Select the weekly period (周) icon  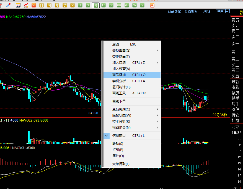(49, 5)
